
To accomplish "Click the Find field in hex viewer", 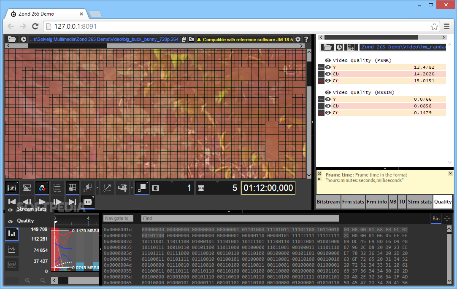I will coord(240,218).
